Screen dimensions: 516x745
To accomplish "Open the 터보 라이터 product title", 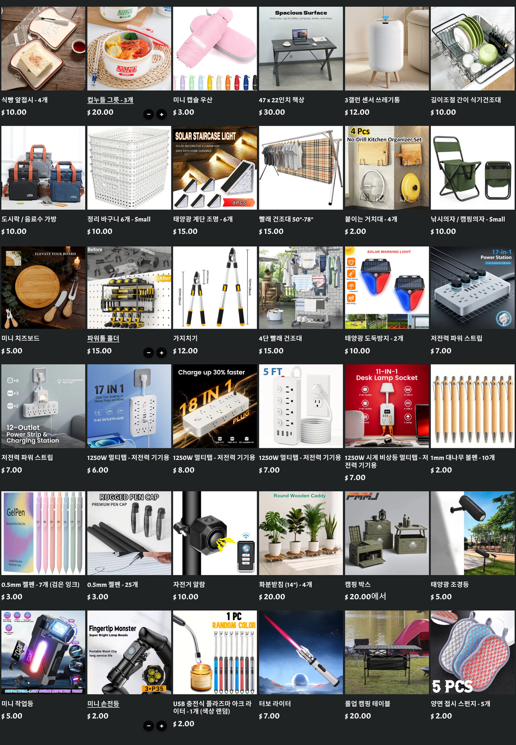I will [x=275, y=704].
